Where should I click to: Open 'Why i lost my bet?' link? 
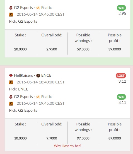[x=67, y=146]
